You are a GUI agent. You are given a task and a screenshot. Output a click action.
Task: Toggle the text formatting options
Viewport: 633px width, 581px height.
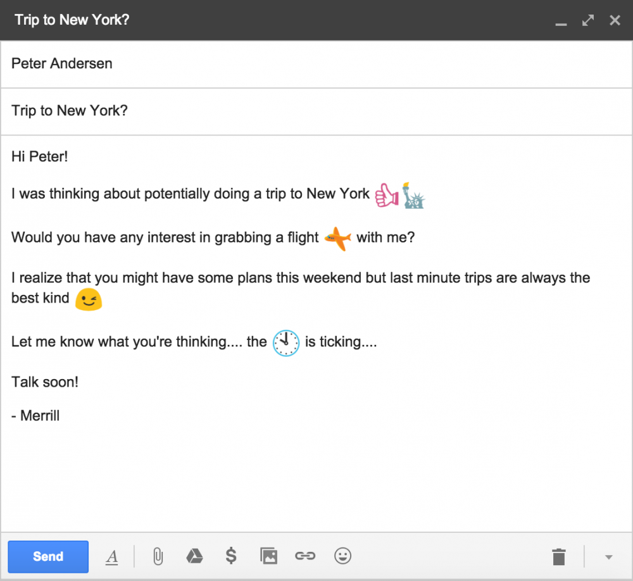tap(112, 557)
